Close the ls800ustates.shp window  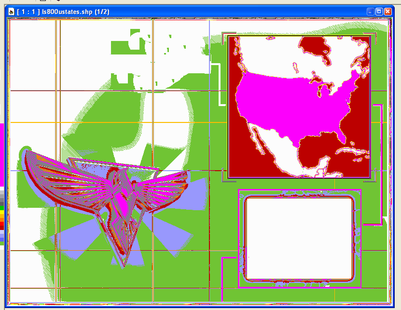(387, 11)
